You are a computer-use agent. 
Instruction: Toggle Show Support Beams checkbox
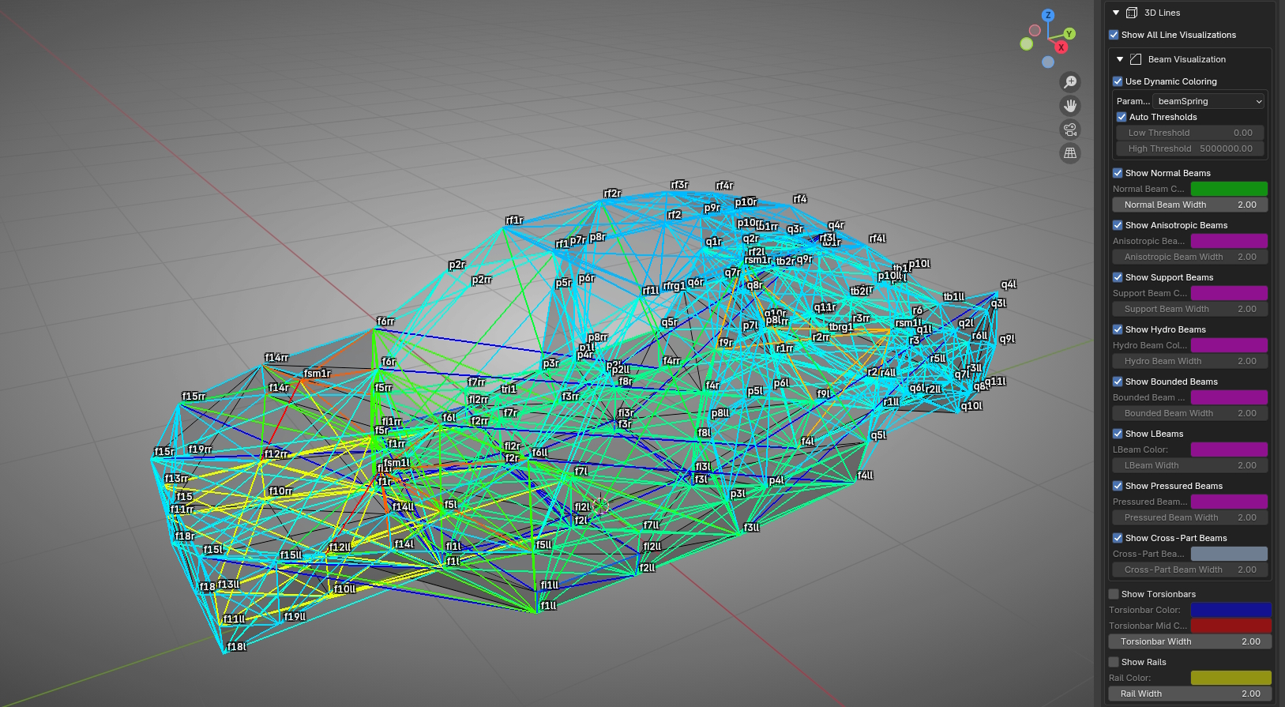point(1118,277)
